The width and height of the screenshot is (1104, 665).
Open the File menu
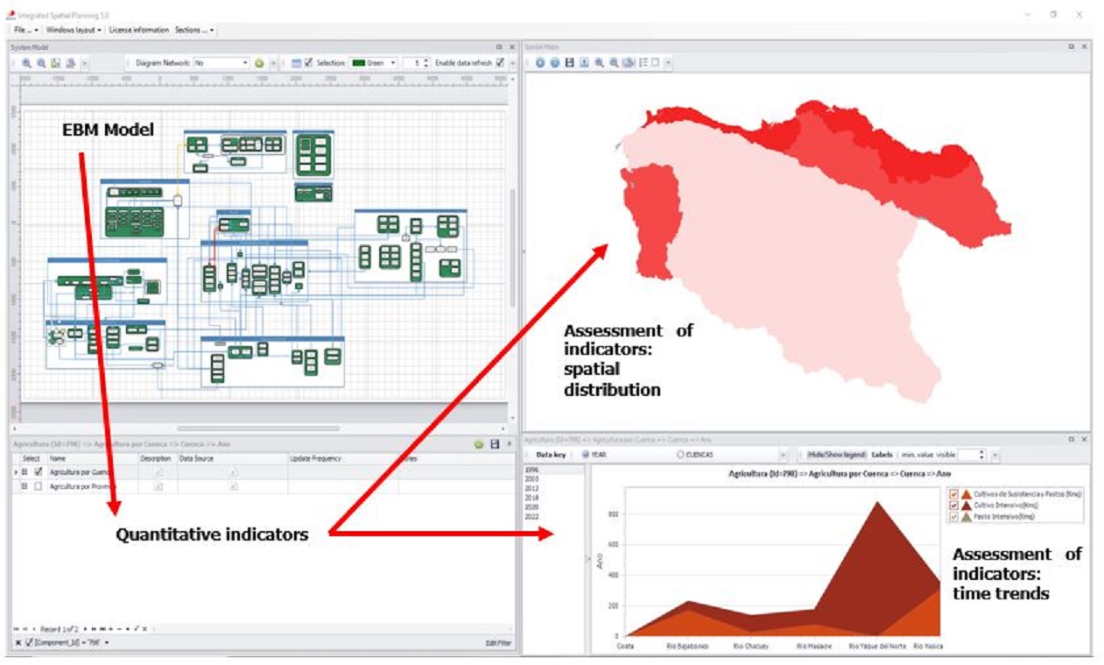pyautogui.click(x=25, y=30)
